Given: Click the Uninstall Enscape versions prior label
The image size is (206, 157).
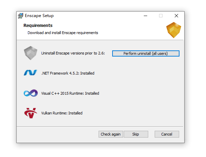Looking at the screenshot, I should (73, 53).
